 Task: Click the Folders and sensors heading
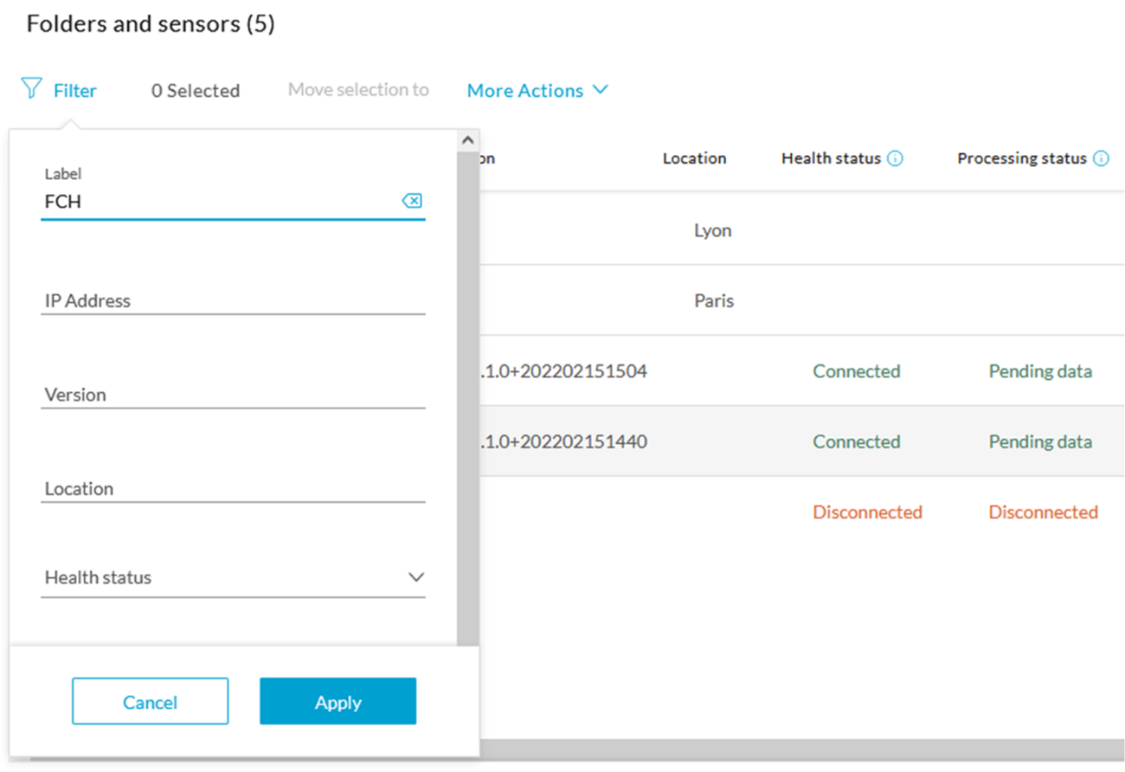(151, 23)
